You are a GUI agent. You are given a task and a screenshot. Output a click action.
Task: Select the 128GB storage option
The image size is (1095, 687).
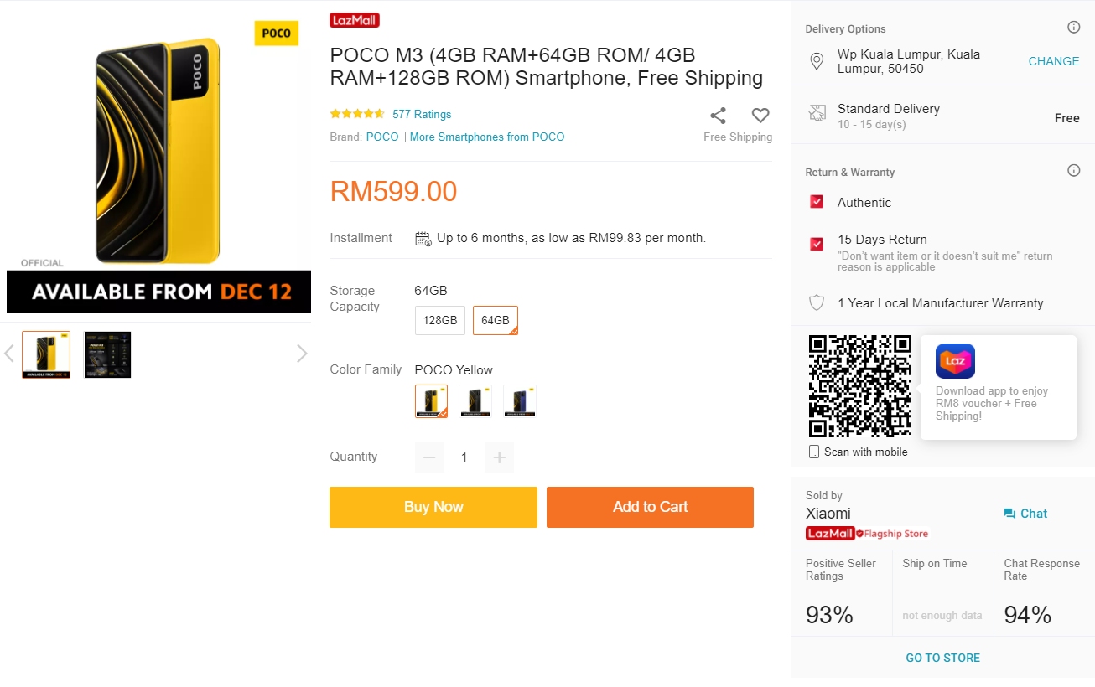(440, 320)
